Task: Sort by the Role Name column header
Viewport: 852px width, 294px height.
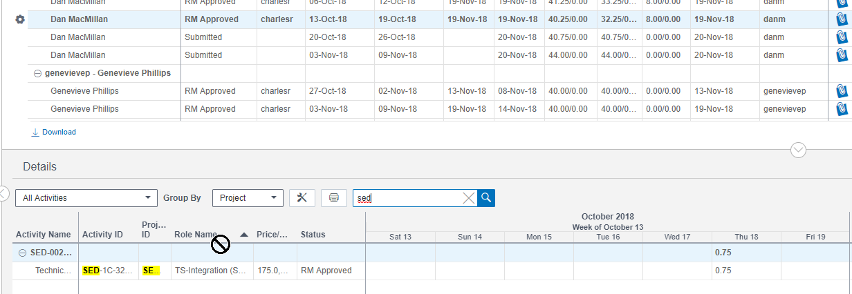Action: (x=195, y=235)
